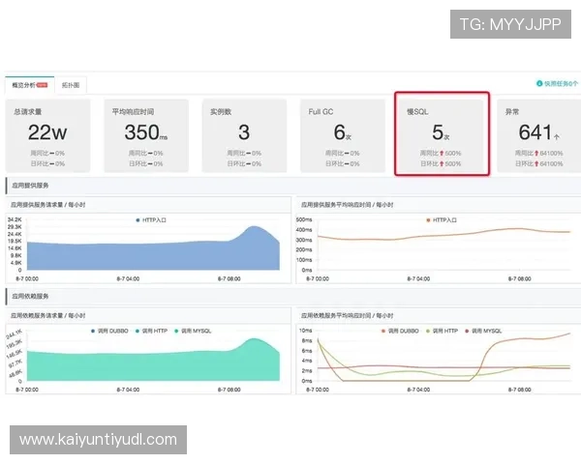This screenshot has height=464, width=581.
Task: Click the red up-arrow next to 周同比 500%
Action: coord(442,153)
